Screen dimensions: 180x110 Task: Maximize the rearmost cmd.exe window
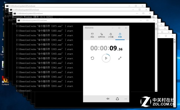tap(136, 6)
